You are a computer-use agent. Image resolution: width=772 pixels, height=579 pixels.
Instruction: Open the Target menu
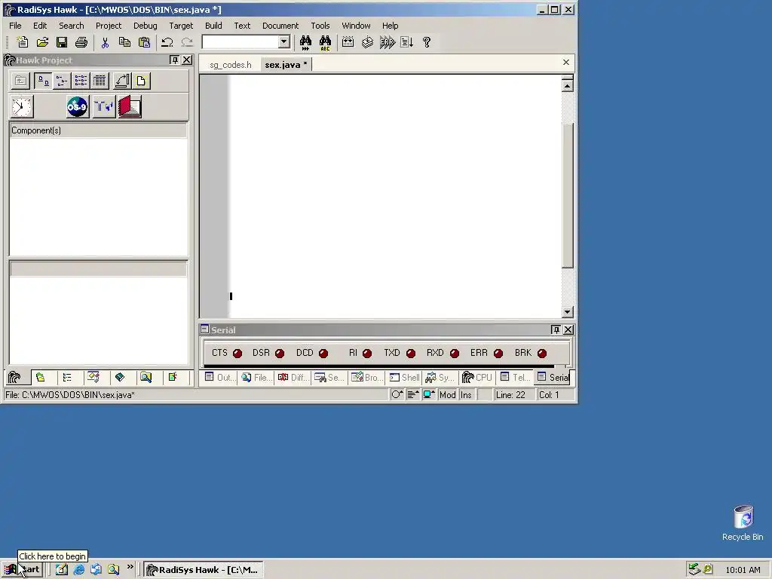click(x=181, y=26)
